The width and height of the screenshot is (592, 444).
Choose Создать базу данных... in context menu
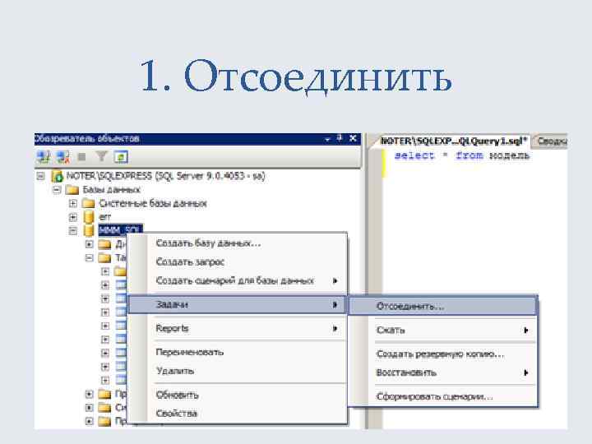237,243
